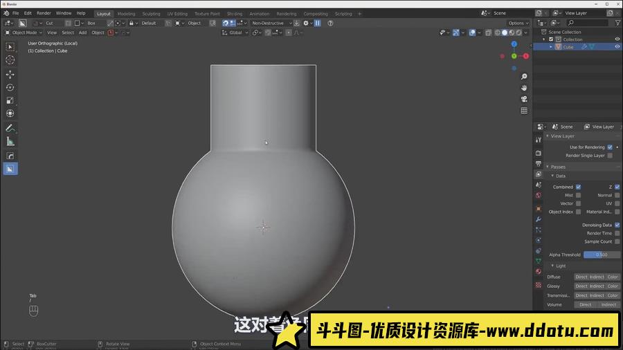The image size is (623, 350).
Task: Enable the Object Index checkbox
Action: (579, 212)
